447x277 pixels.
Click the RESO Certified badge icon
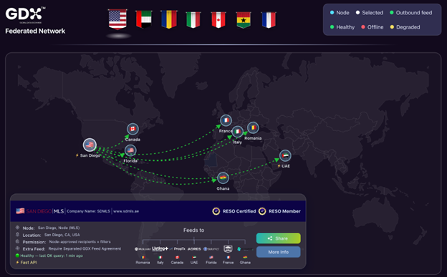[216, 211]
